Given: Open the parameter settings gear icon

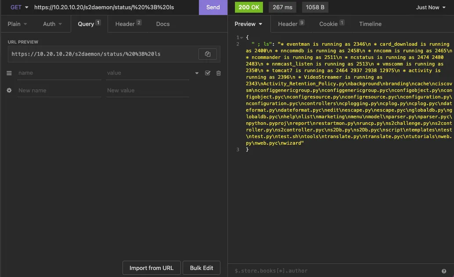Looking at the screenshot, I should coord(9,90).
